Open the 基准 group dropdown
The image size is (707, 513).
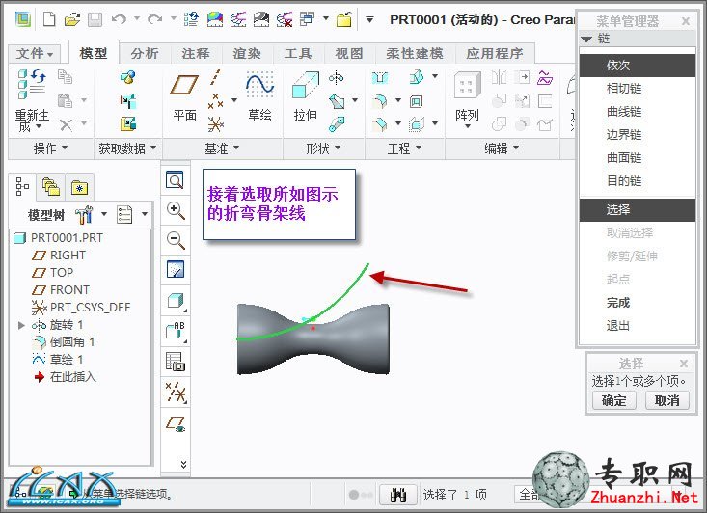point(222,148)
